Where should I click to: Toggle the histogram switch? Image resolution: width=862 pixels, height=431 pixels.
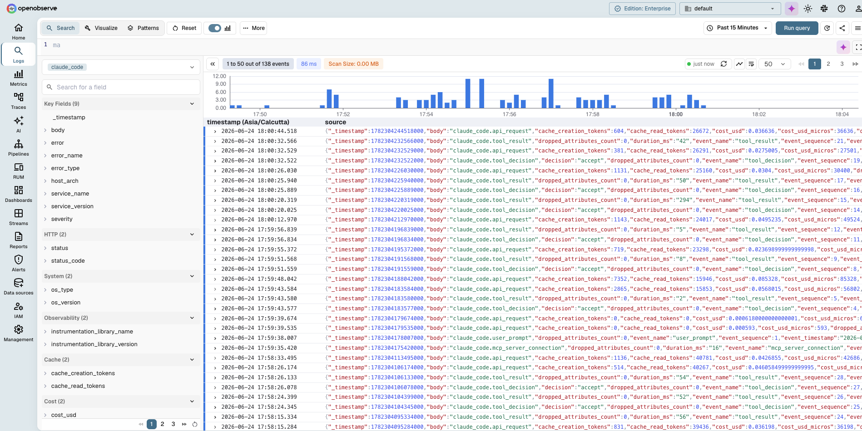click(215, 28)
